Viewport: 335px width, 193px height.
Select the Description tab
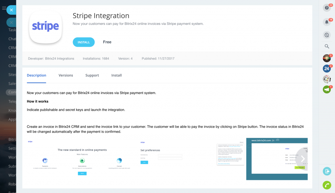click(36, 75)
